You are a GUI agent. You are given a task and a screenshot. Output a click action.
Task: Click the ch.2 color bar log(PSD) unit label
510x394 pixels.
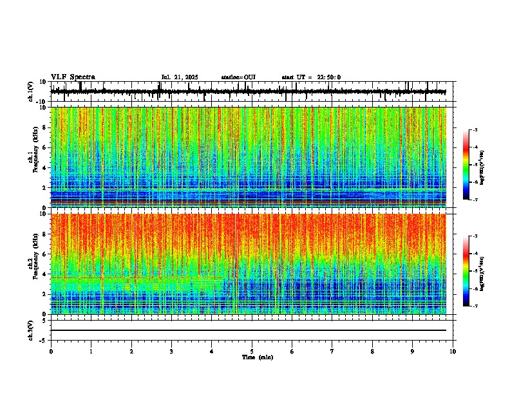[x=482, y=274]
